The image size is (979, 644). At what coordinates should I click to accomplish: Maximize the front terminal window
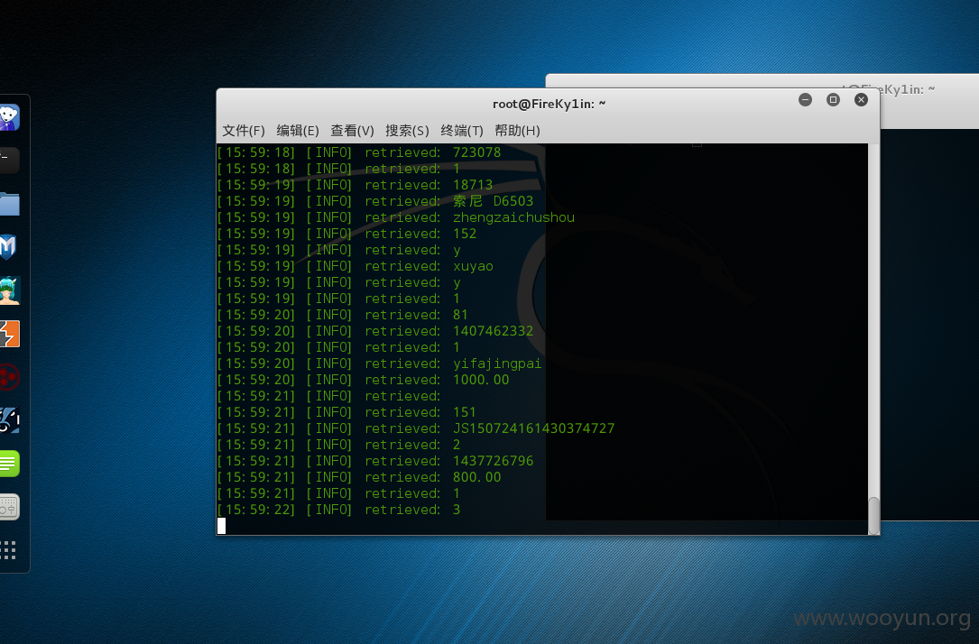[833, 100]
